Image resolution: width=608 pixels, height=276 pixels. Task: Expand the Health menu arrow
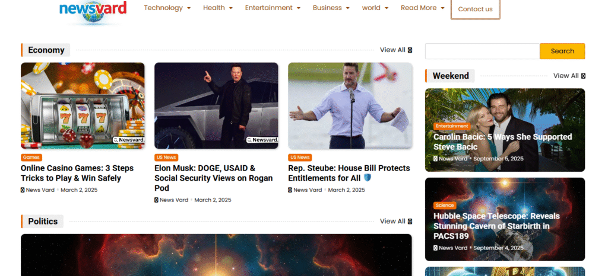click(x=231, y=8)
